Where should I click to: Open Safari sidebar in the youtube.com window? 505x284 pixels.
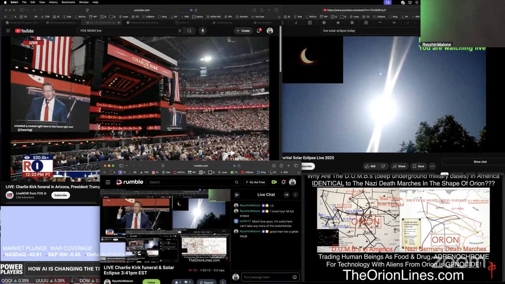pos(22,10)
